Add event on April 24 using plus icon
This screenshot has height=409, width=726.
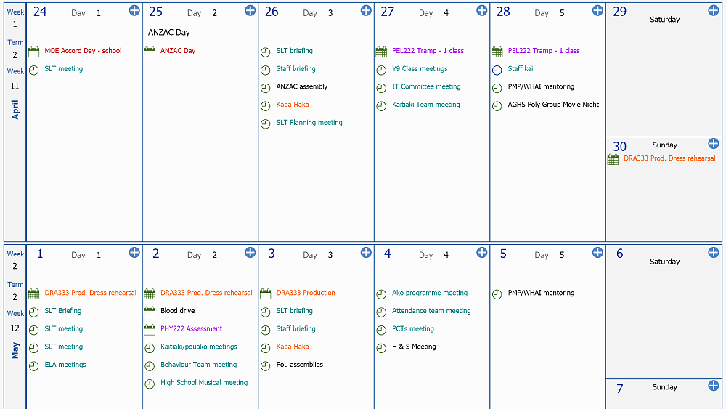(134, 10)
